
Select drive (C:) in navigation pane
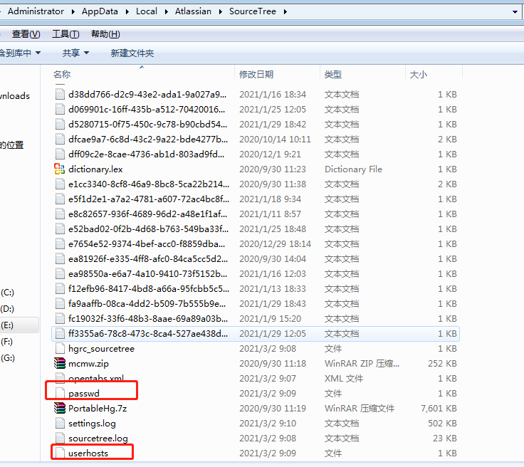tap(7, 293)
